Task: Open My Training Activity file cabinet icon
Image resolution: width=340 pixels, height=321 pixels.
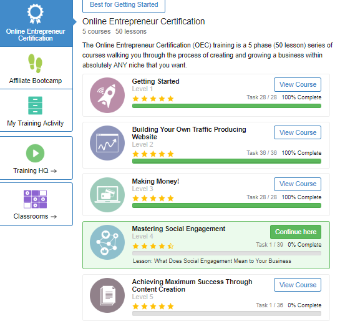Action: [35, 106]
